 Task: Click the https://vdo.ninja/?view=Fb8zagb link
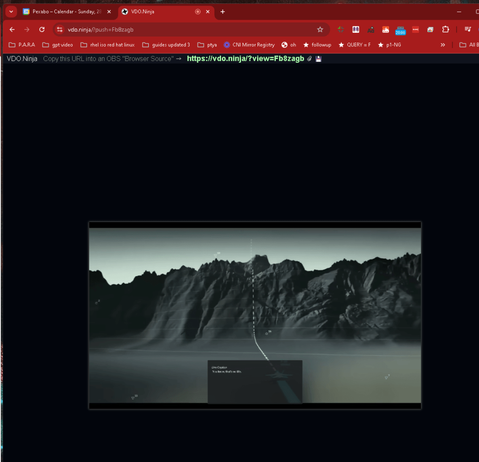245,59
